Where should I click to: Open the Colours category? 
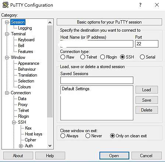pyautogui.click(x=24, y=87)
